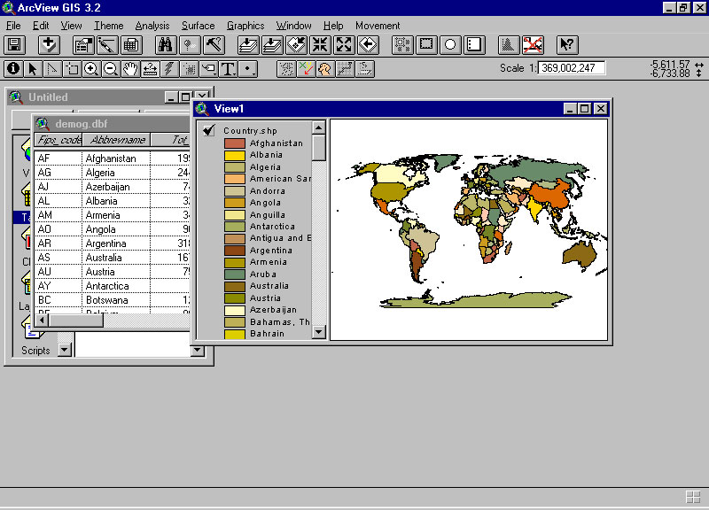Image resolution: width=709 pixels, height=510 pixels.
Task: Select the Pointer arrow tool
Action: 33,68
